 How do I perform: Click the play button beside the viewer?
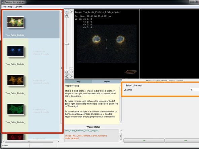[67, 77]
